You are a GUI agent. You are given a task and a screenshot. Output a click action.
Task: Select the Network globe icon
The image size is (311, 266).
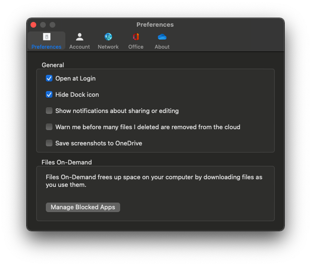tap(108, 37)
